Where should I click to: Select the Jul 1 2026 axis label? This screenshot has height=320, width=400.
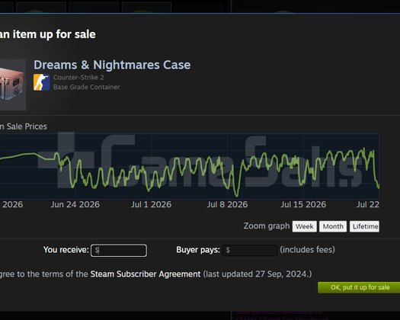pyautogui.click(x=152, y=204)
